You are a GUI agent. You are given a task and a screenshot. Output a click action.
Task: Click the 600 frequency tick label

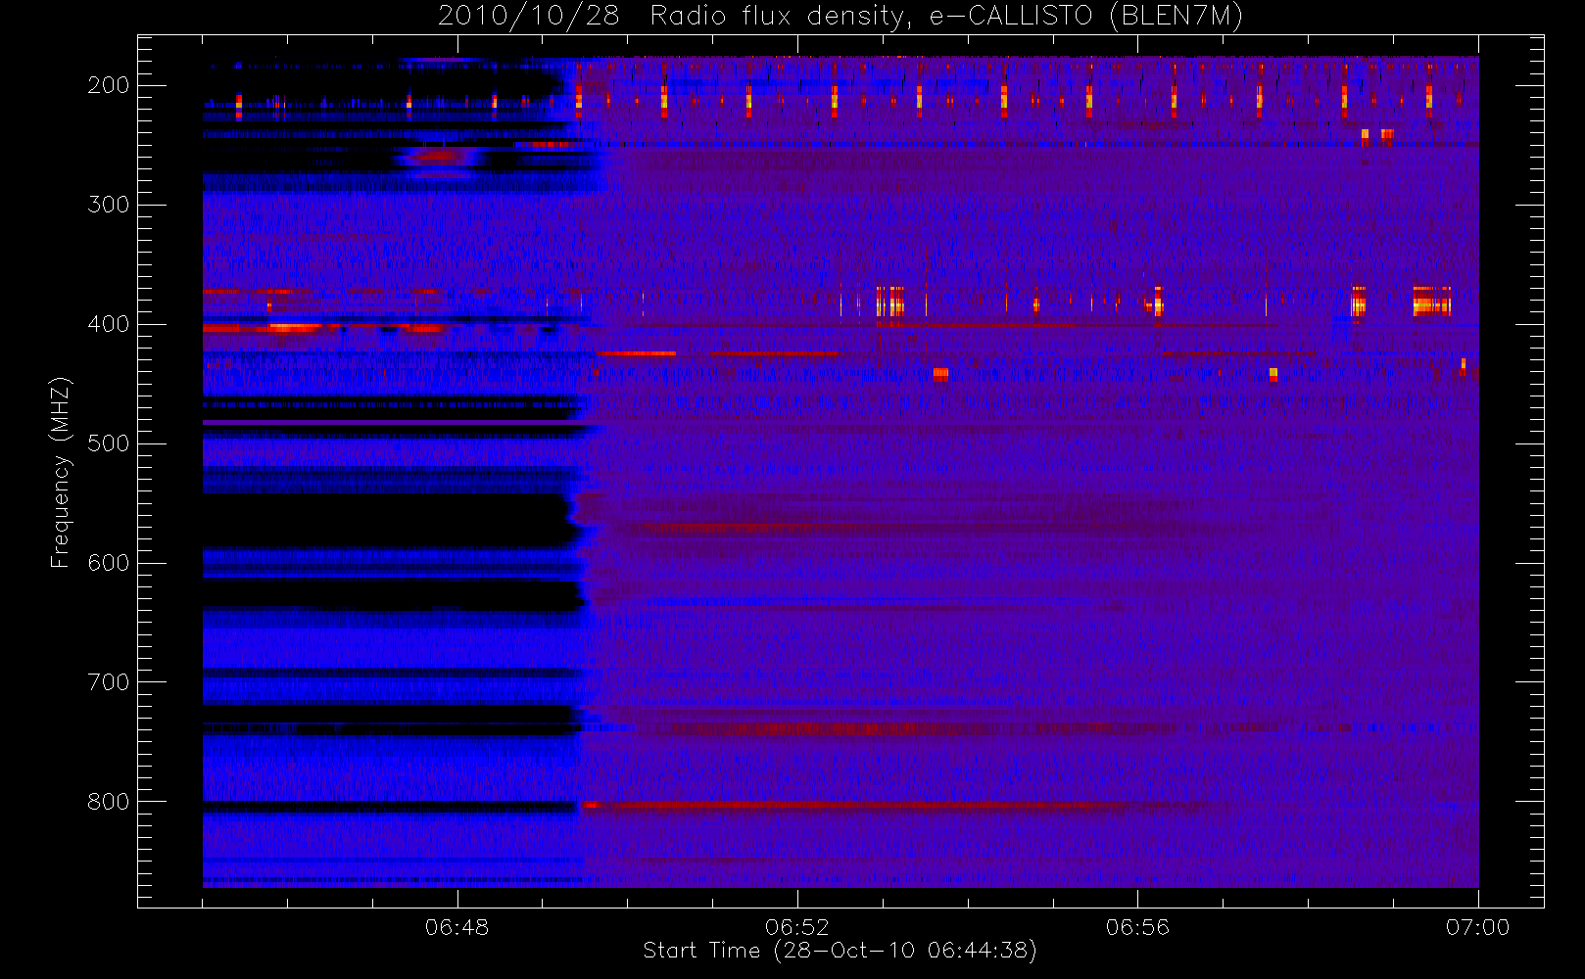click(x=109, y=563)
